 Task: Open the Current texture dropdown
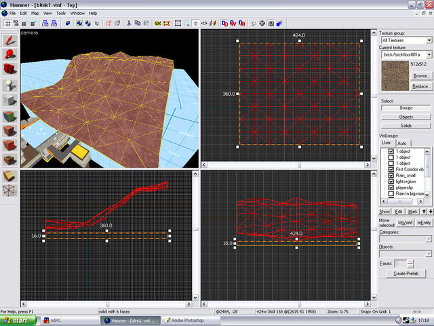pyautogui.click(x=429, y=54)
